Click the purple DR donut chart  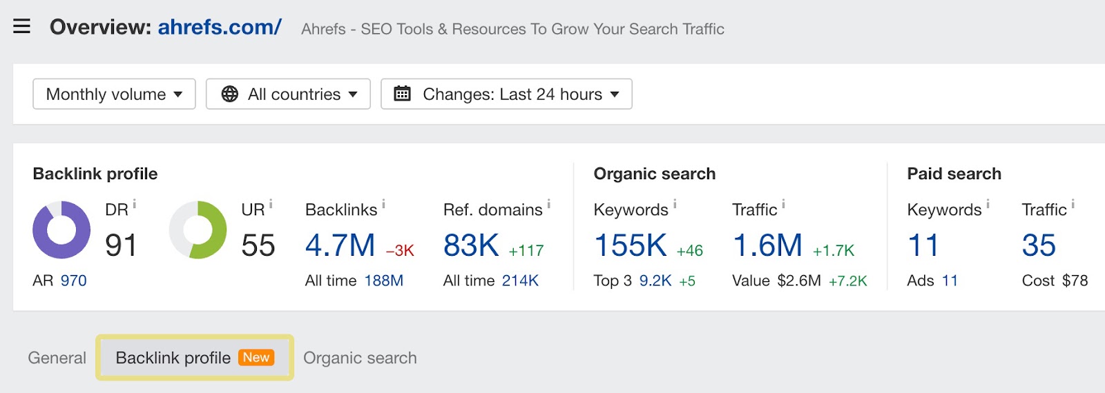pos(61,230)
